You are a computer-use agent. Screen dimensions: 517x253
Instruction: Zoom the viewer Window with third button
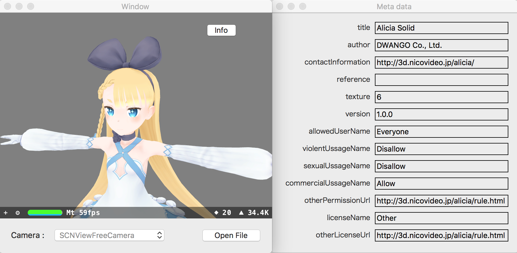pos(31,6)
